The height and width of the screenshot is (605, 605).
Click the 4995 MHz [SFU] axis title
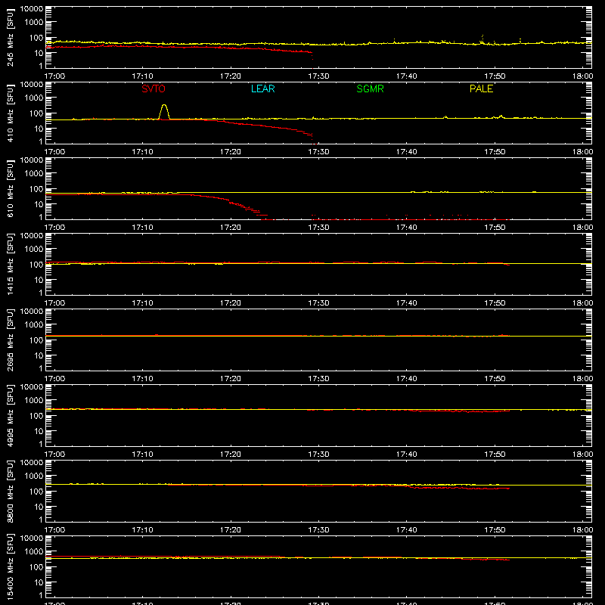click(10, 415)
